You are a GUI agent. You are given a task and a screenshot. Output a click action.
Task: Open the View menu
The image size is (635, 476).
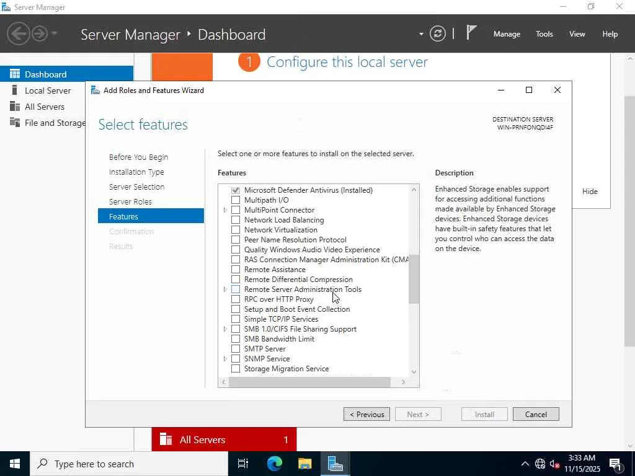click(577, 34)
